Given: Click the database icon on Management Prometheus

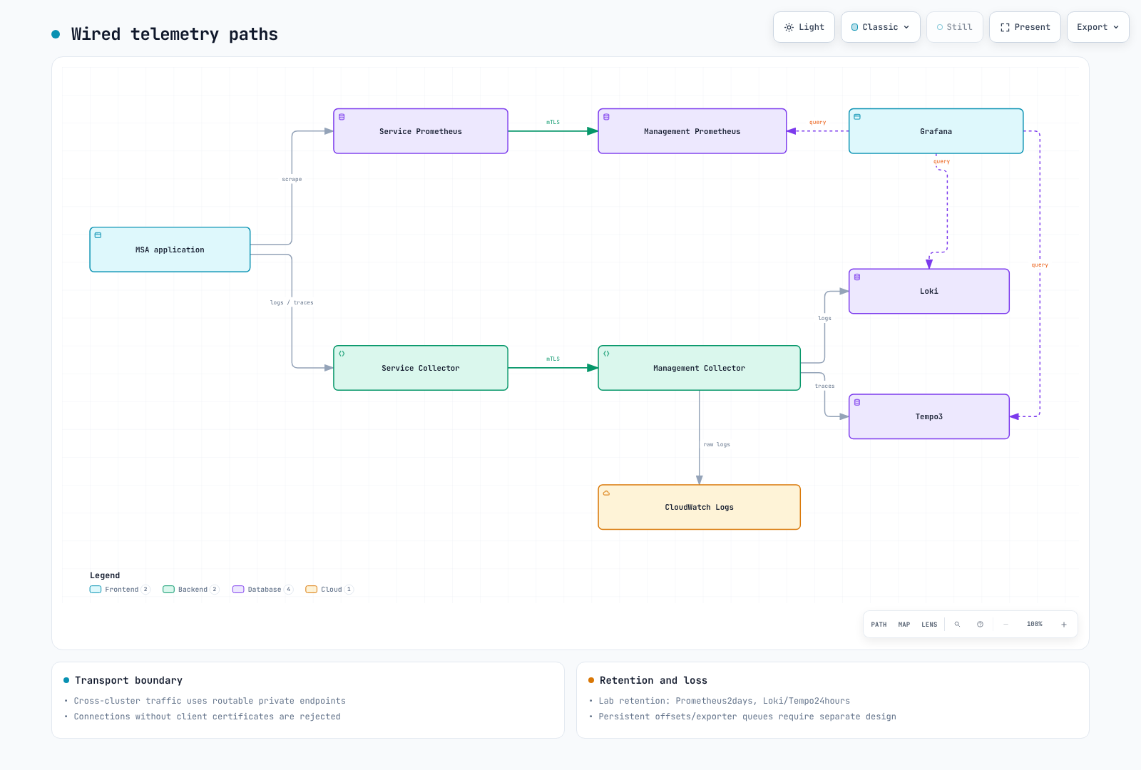Looking at the screenshot, I should point(606,117).
